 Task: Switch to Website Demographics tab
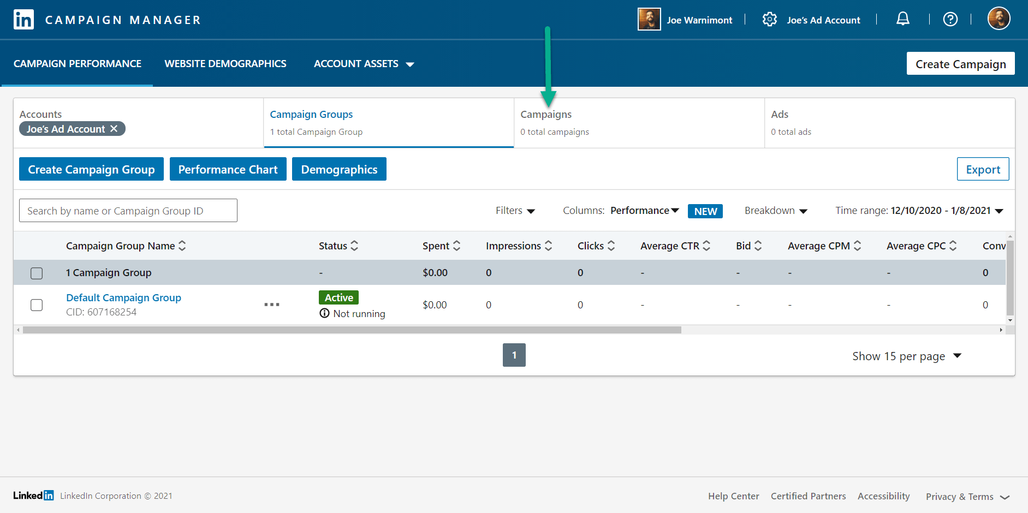click(225, 64)
